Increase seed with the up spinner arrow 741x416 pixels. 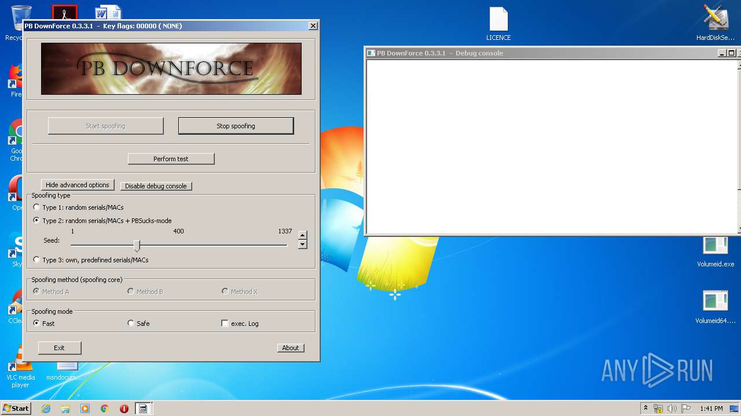[x=302, y=235]
